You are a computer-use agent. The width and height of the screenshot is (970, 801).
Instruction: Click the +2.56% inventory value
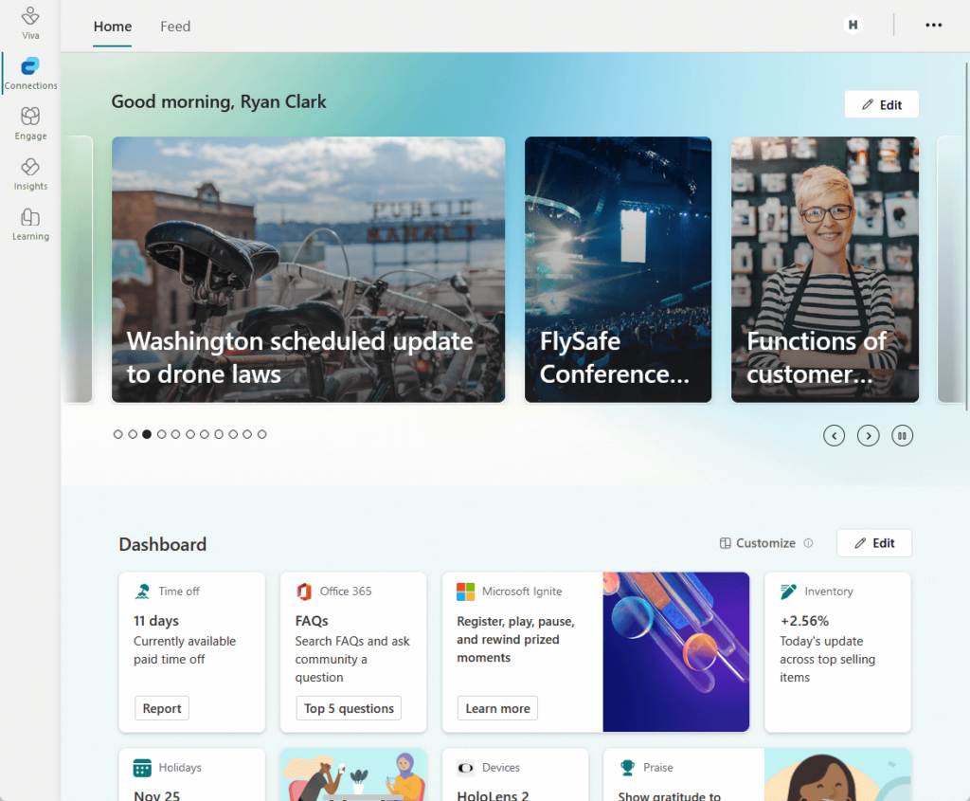(x=804, y=621)
